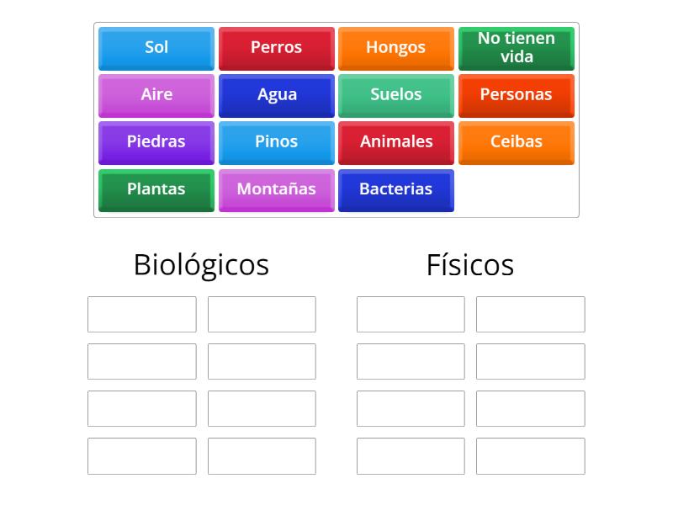Viewport: 673px width, 505px height.
Task: Click the Biológicos group heading
Action: point(201,265)
